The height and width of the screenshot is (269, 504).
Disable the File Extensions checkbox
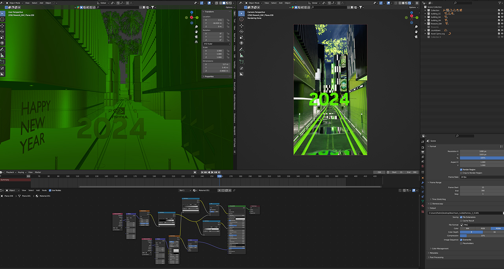click(x=461, y=217)
